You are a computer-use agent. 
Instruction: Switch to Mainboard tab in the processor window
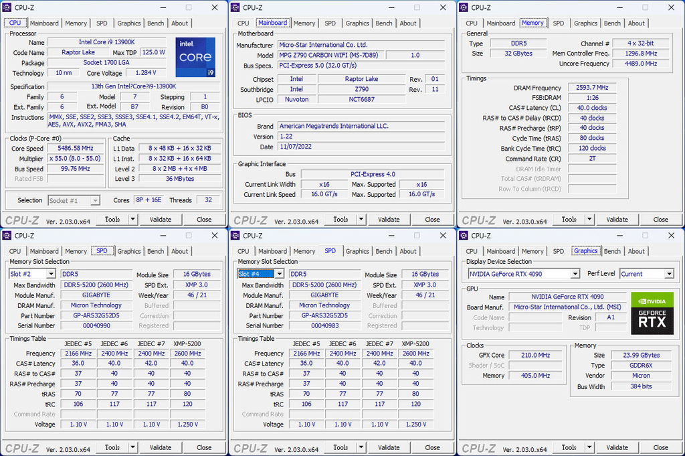coord(44,23)
